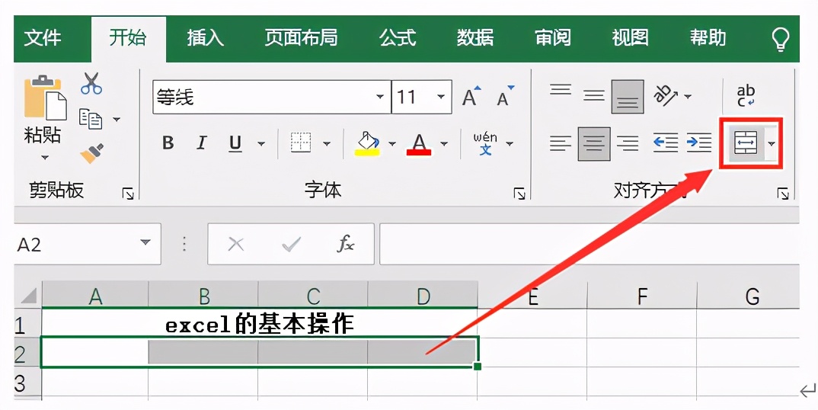
Task: Open the Alignment group dialog launcher
Action: pyautogui.click(x=782, y=194)
